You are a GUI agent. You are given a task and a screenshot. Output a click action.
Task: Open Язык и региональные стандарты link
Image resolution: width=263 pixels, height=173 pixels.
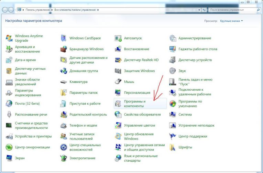tap(141, 158)
